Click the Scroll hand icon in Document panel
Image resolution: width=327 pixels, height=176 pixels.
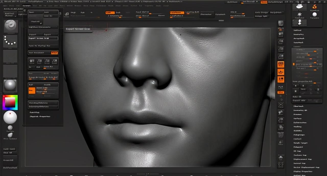click(x=32, y=61)
